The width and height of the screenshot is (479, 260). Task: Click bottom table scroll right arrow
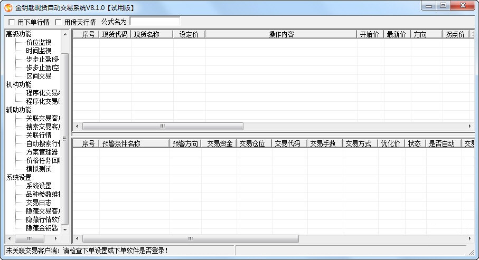point(470,238)
